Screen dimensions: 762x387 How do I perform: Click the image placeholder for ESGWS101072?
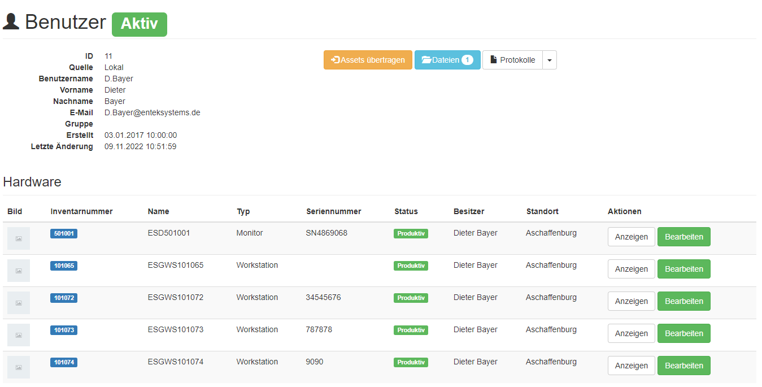coord(19,303)
